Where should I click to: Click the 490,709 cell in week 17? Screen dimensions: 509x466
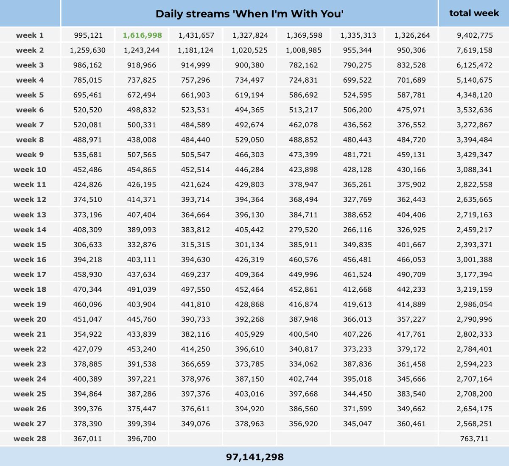coord(411,274)
